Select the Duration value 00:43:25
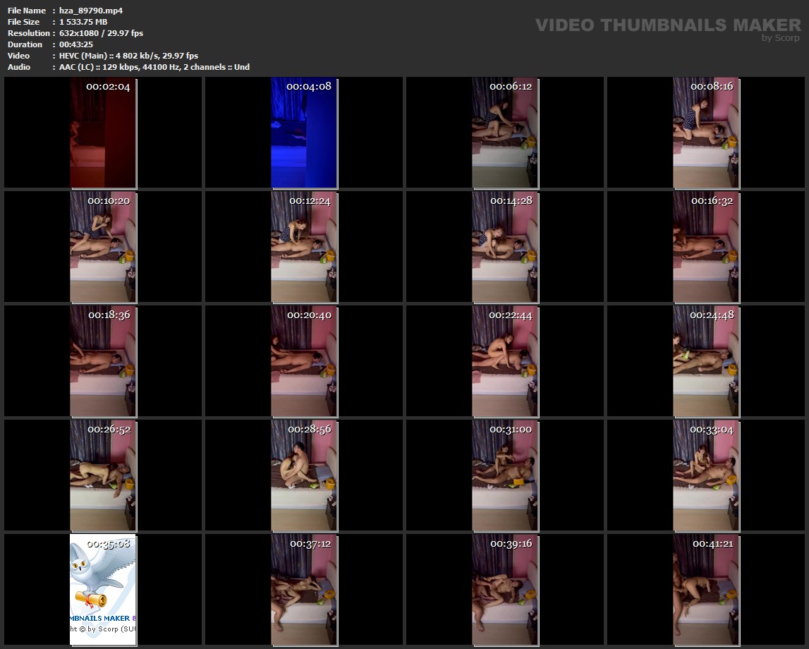The width and height of the screenshot is (809, 649). coord(76,44)
